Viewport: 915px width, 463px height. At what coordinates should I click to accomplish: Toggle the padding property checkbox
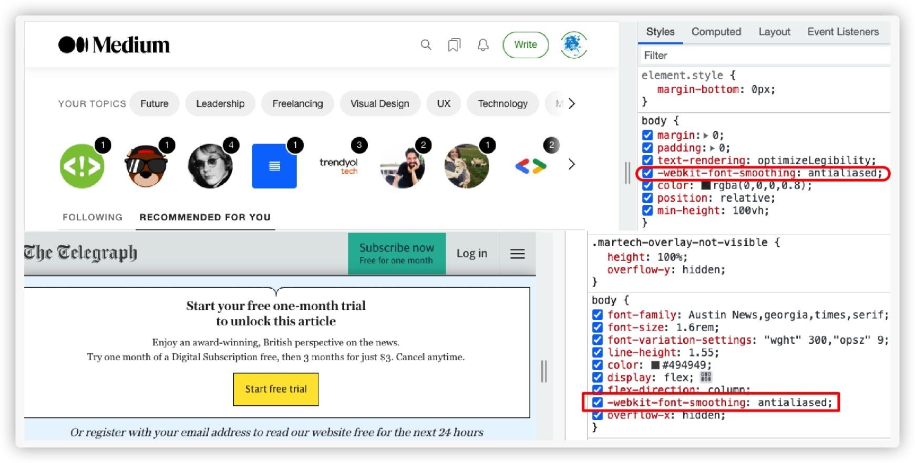[647, 148]
